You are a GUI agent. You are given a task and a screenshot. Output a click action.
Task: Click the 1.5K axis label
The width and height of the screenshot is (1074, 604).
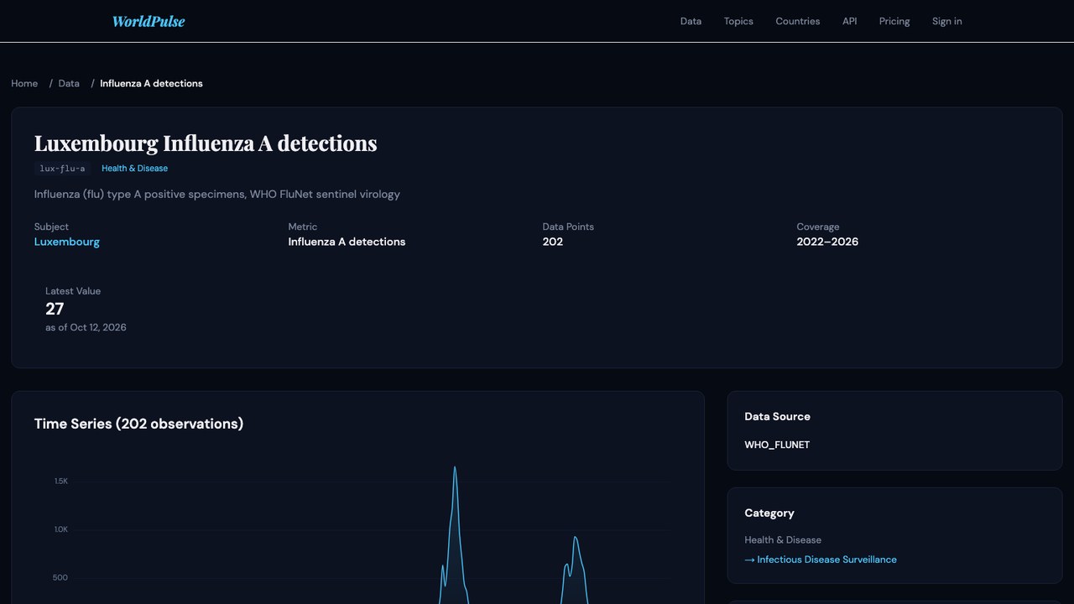(x=61, y=481)
